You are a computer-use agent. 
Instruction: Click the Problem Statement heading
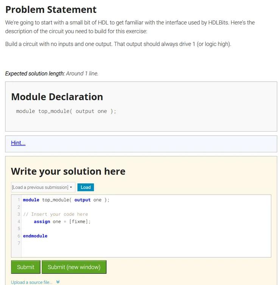[51, 9]
